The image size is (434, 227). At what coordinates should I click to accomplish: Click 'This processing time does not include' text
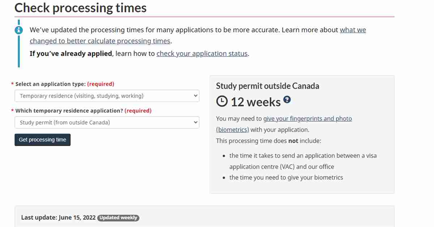pos(268,141)
